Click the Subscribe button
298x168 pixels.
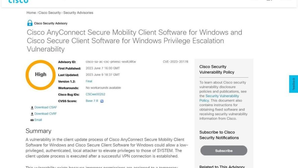tap(224, 151)
